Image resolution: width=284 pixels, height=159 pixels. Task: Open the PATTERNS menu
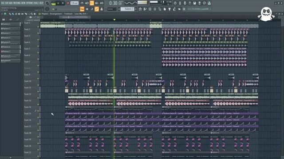tap(17, 3)
